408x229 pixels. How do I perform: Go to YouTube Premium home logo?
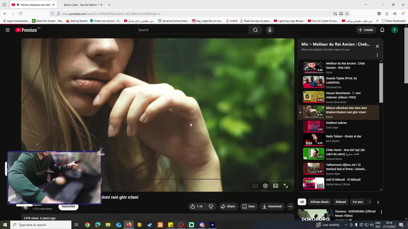point(27,30)
